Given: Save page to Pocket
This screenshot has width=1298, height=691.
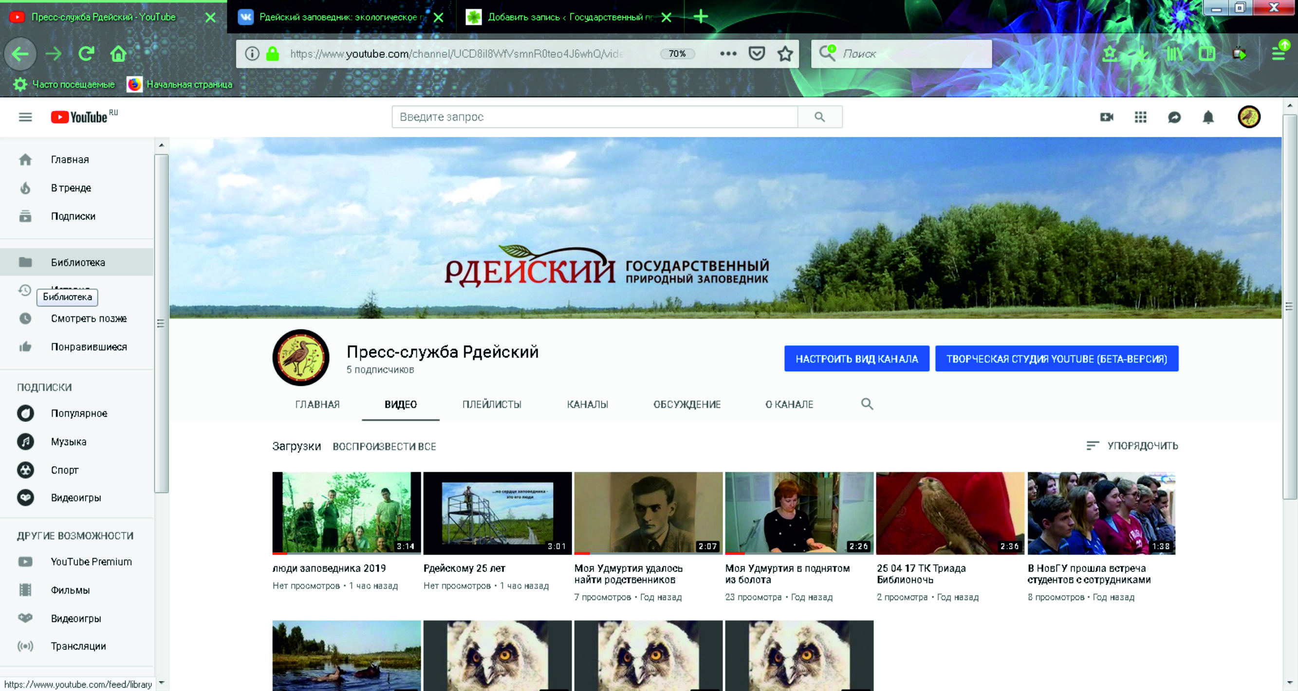Looking at the screenshot, I should [756, 54].
